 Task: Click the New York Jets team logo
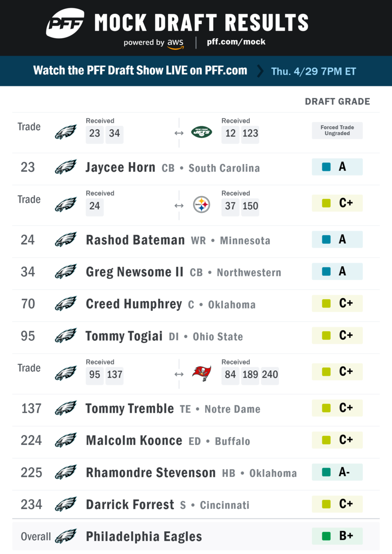202,132
